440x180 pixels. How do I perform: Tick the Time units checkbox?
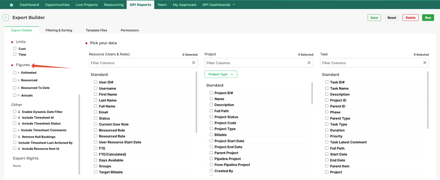(15, 54)
